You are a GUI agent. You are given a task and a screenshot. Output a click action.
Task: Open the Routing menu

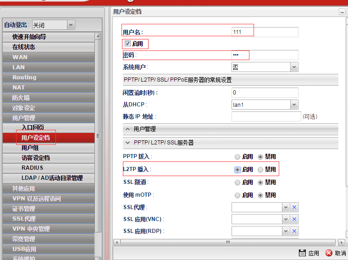point(49,77)
